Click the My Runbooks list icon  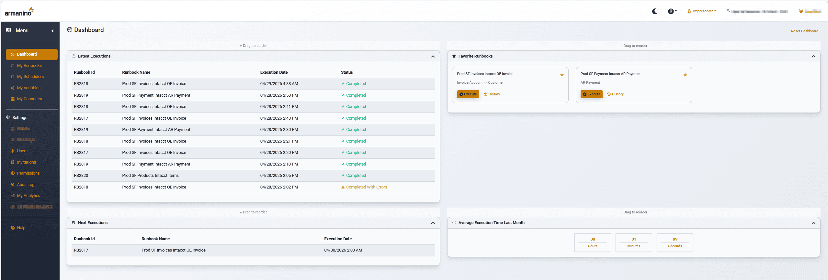click(x=13, y=66)
